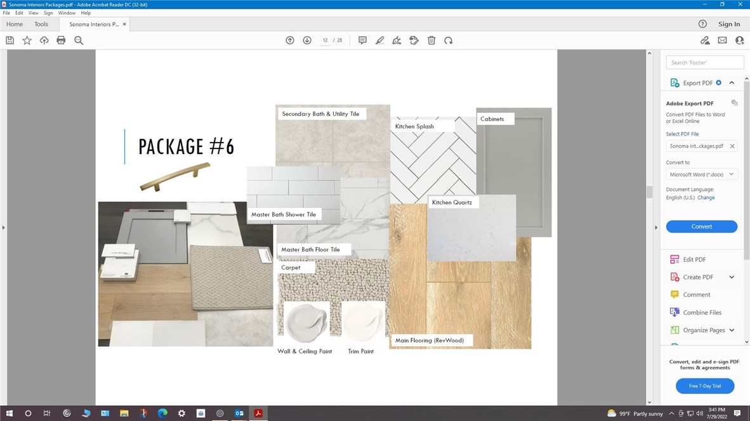
Task: Go to the previous page arrow
Action: coord(290,41)
